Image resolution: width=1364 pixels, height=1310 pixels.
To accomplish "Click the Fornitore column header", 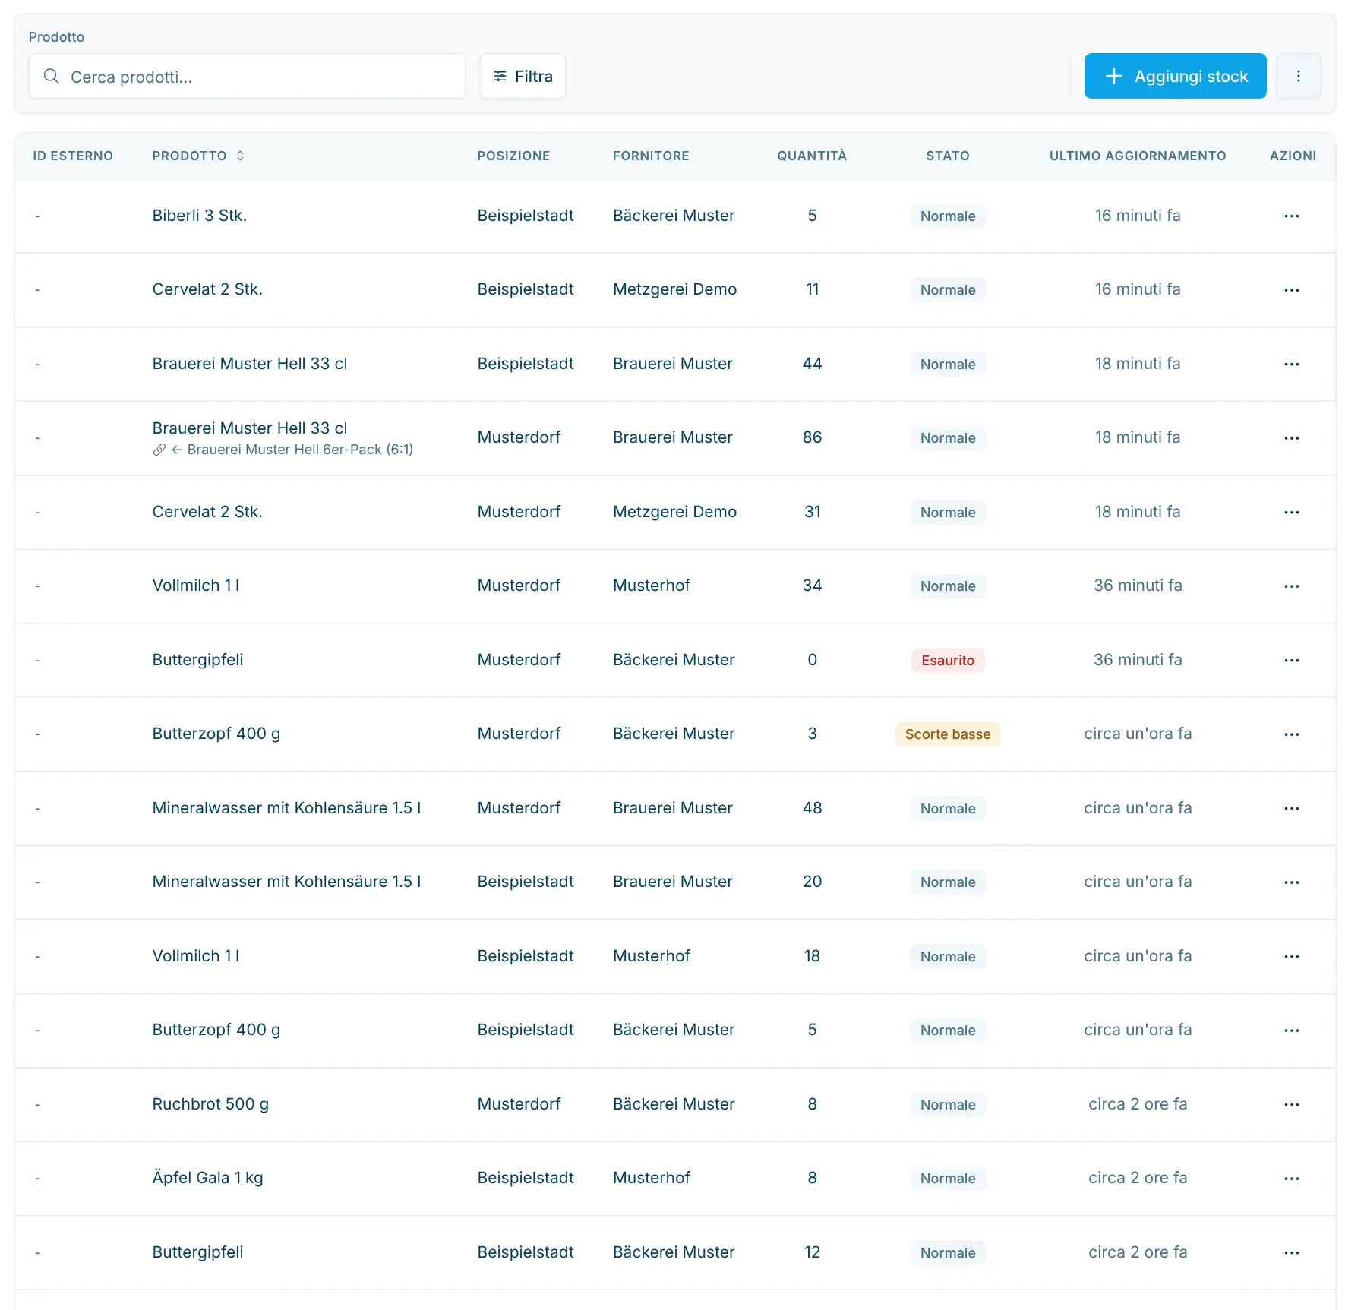I will click(651, 156).
